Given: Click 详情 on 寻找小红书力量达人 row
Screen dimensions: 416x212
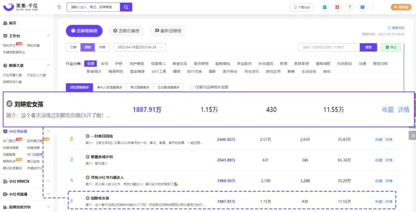Looking at the screenshot, I should point(389,181).
